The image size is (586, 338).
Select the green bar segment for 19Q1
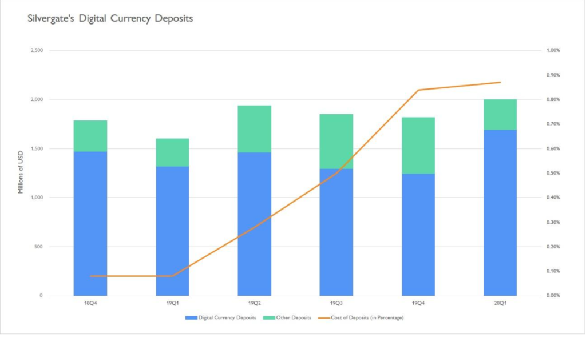[x=172, y=152]
